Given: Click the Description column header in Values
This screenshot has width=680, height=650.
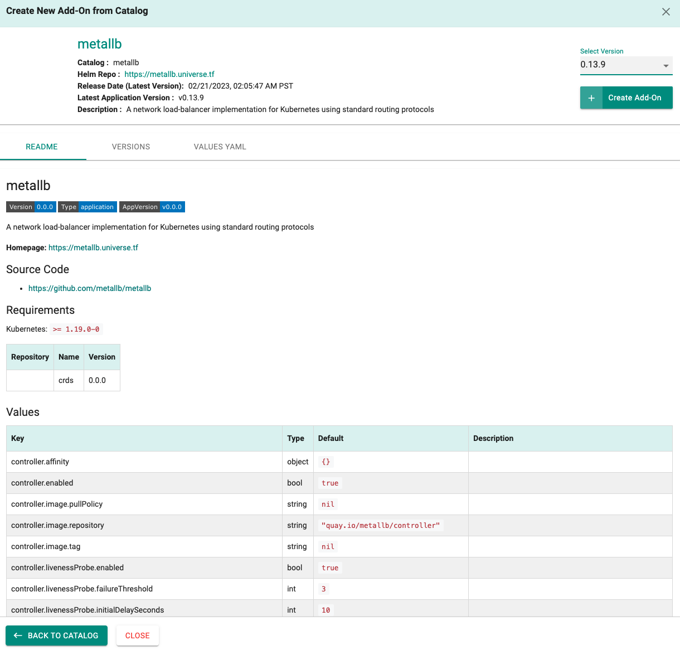Looking at the screenshot, I should point(570,438).
